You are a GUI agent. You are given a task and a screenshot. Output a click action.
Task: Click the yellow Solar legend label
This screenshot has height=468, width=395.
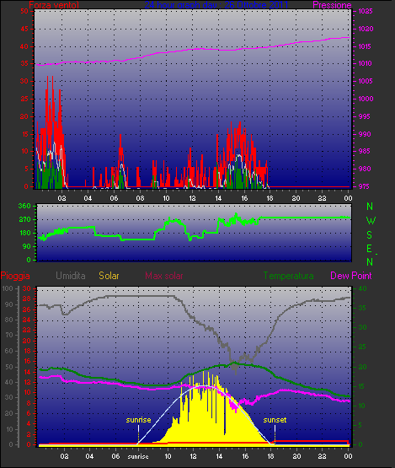(109, 276)
